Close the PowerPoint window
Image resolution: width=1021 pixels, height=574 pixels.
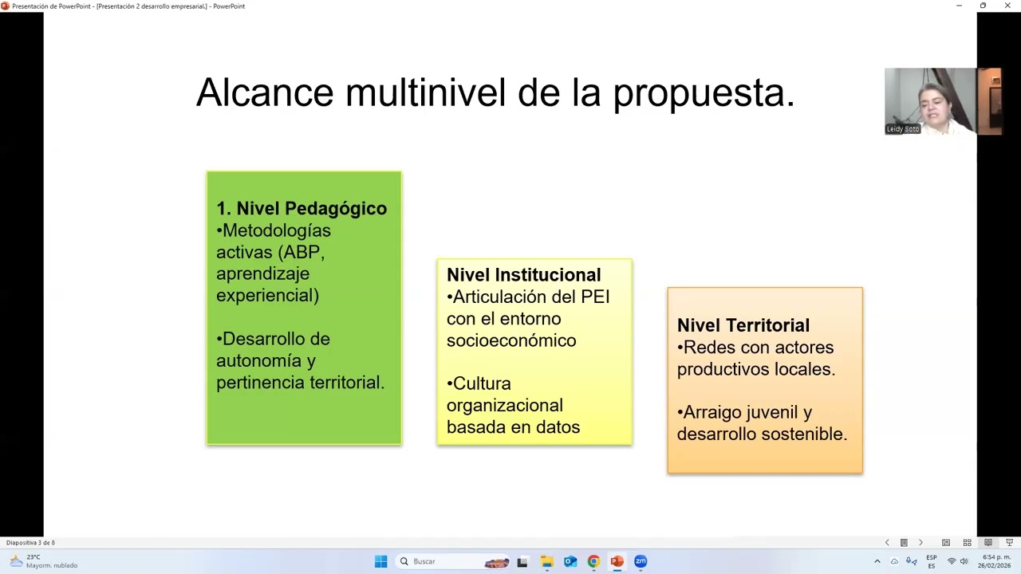[x=1007, y=6]
